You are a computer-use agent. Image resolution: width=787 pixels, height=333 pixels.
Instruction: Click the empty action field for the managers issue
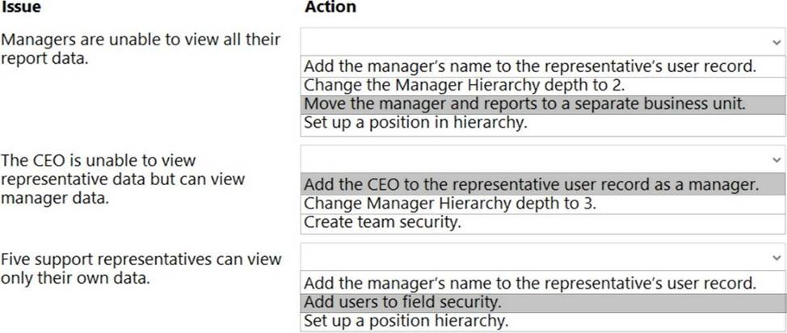533,41
